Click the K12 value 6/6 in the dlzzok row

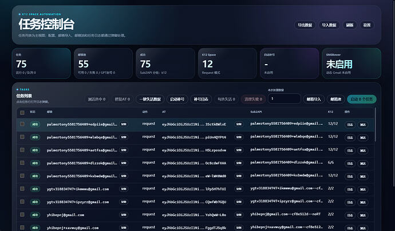pos(331,162)
